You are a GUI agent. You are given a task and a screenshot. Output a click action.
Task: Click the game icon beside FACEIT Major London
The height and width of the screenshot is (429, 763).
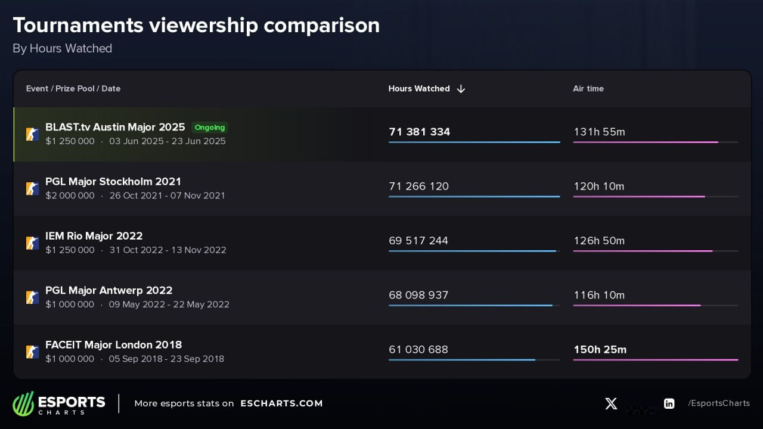coord(32,352)
